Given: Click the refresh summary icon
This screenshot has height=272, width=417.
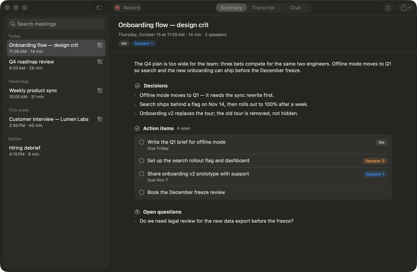Looking at the screenshot, I should click(x=388, y=8).
